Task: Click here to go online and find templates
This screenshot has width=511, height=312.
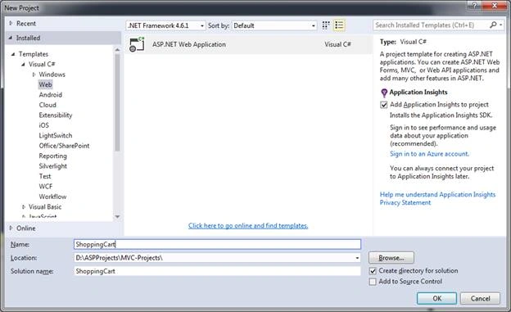Action: [248, 225]
